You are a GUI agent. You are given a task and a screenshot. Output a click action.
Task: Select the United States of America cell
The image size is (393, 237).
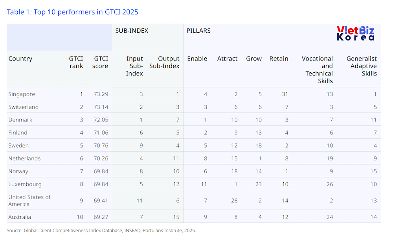point(29,200)
